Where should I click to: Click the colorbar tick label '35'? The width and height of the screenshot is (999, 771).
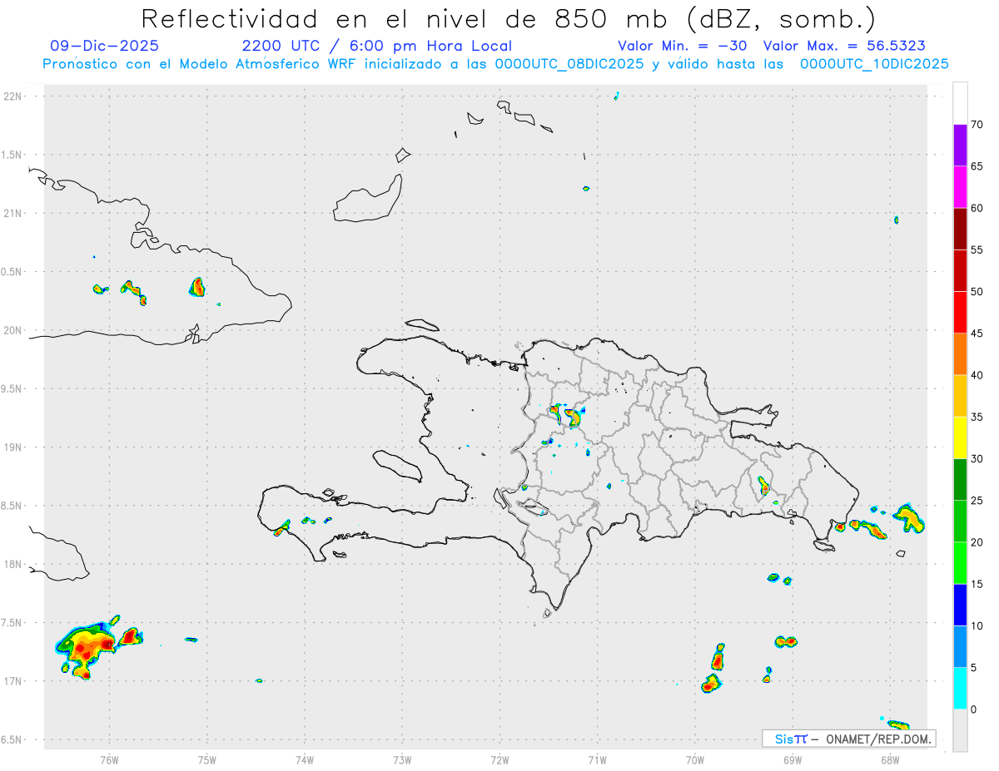point(977,417)
